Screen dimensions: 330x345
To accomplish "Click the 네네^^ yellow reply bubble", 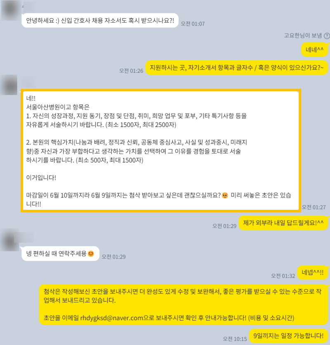I will coord(314,50).
